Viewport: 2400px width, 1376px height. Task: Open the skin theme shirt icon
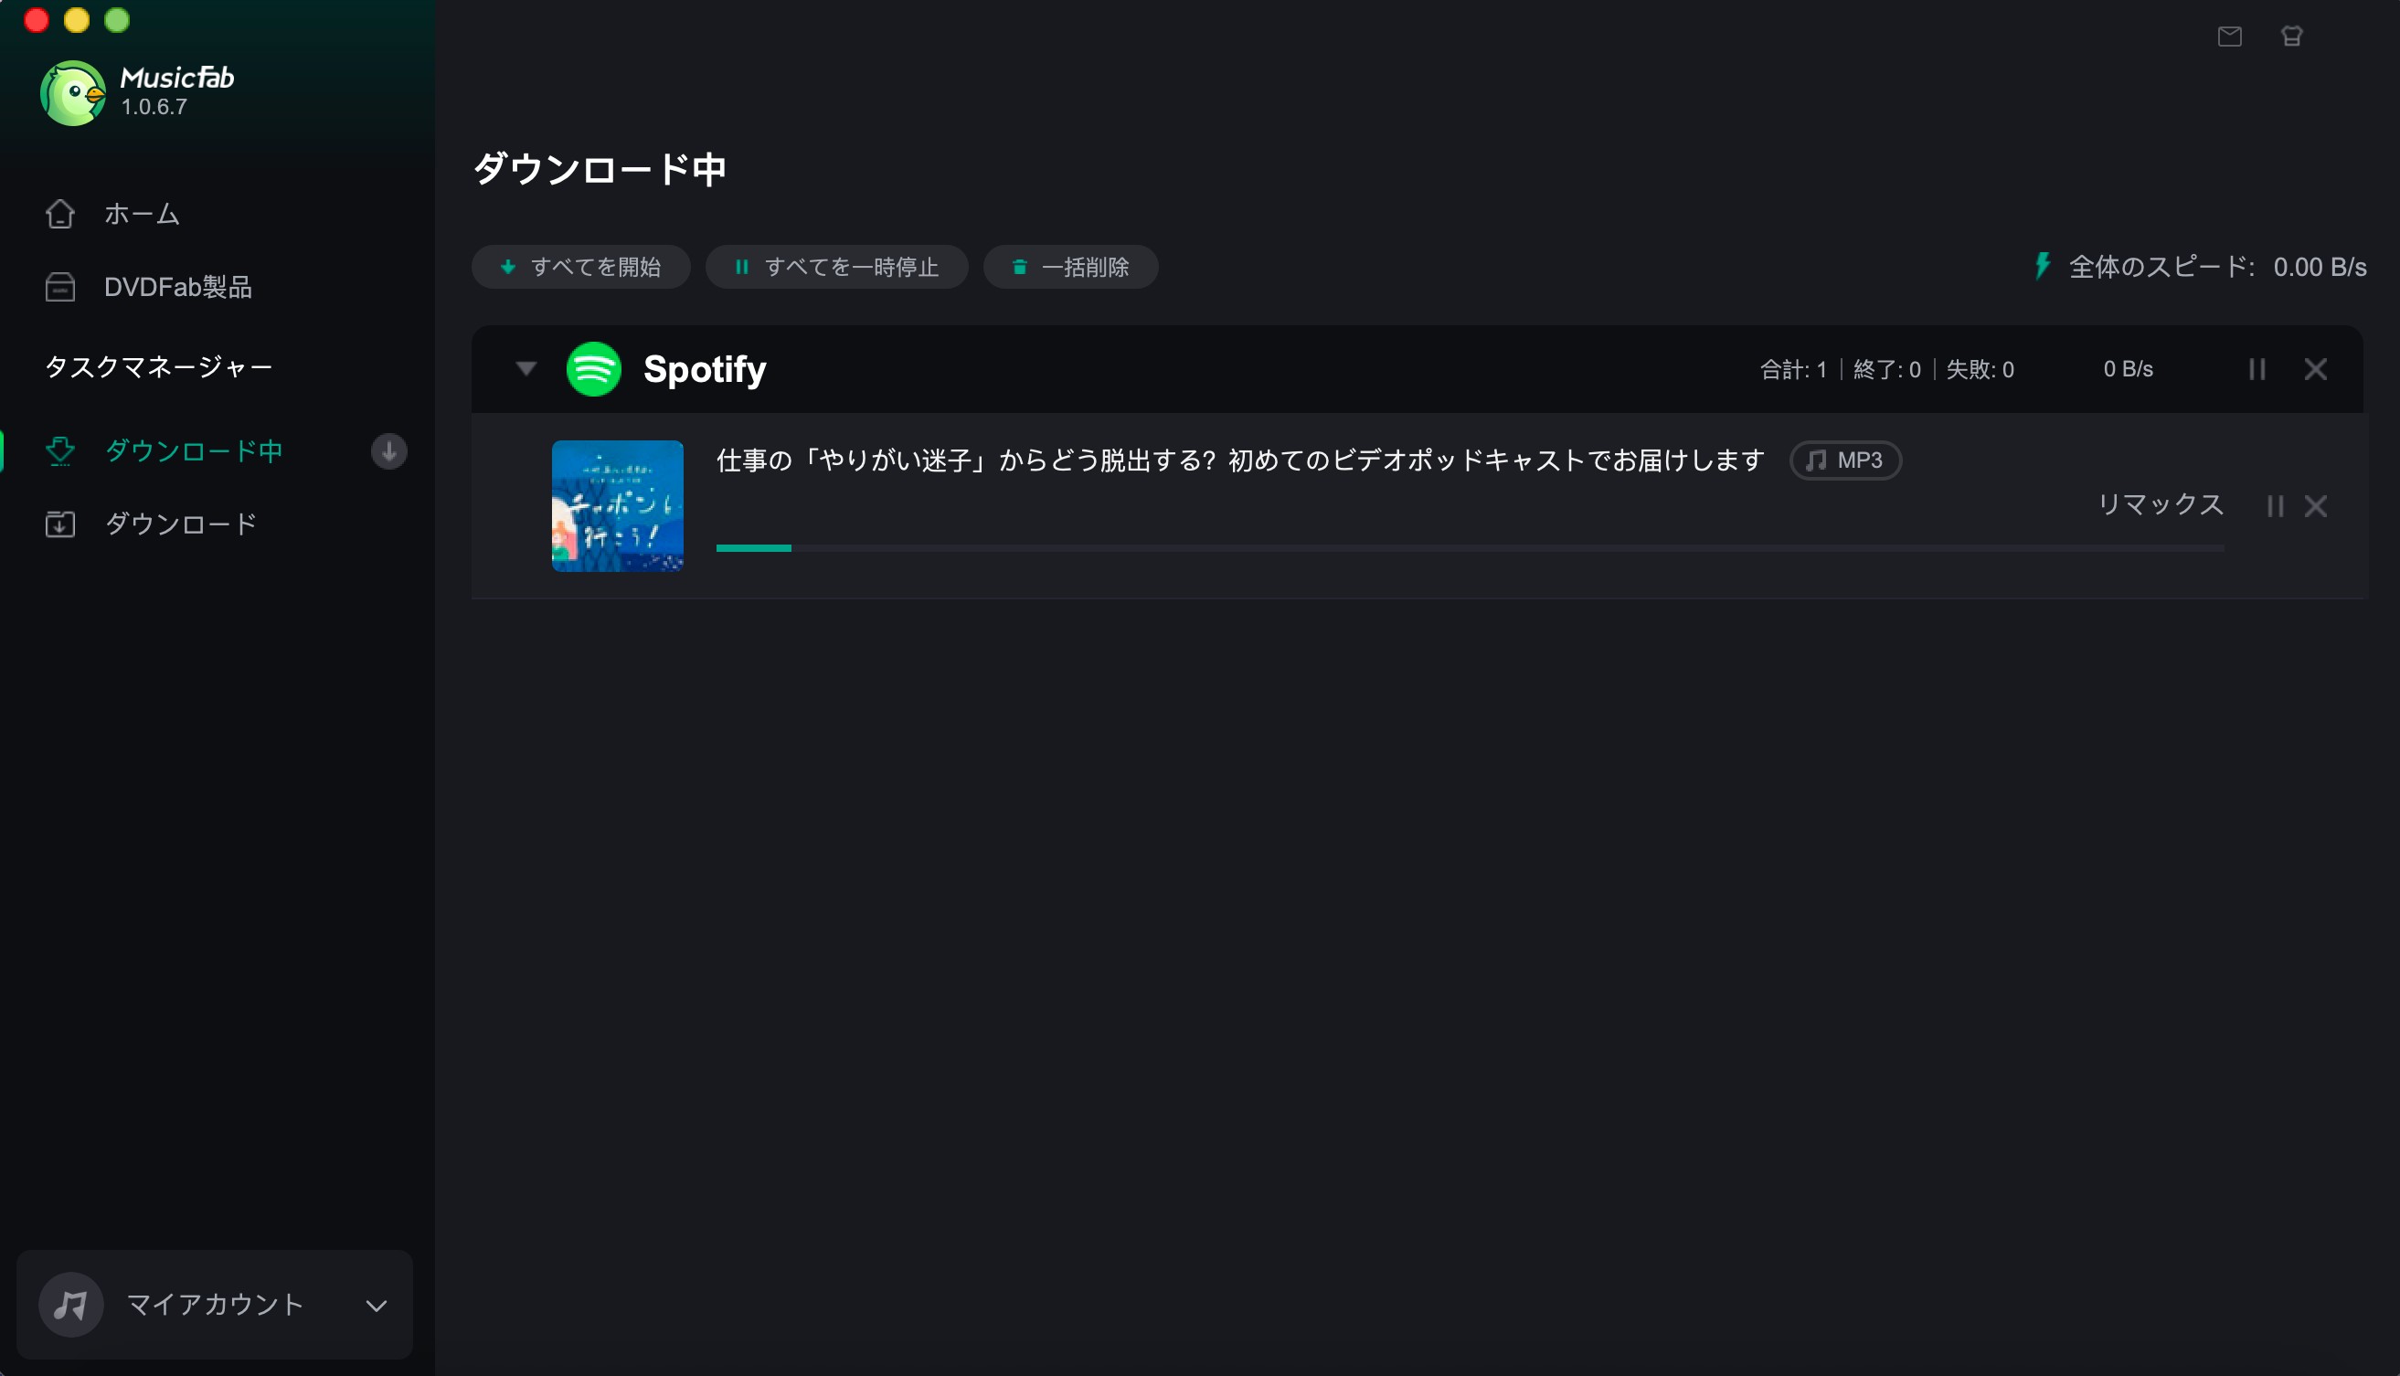(2291, 37)
